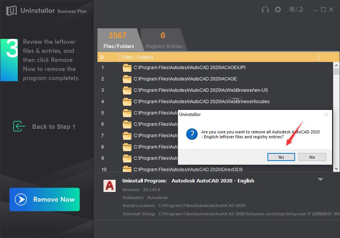The image size is (340, 238).
Task: Click the Install Location path text
Action: pos(202,206)
